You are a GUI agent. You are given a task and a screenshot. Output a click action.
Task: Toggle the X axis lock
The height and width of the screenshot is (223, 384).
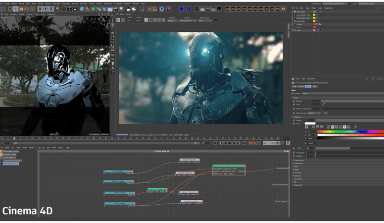(40, 9)
